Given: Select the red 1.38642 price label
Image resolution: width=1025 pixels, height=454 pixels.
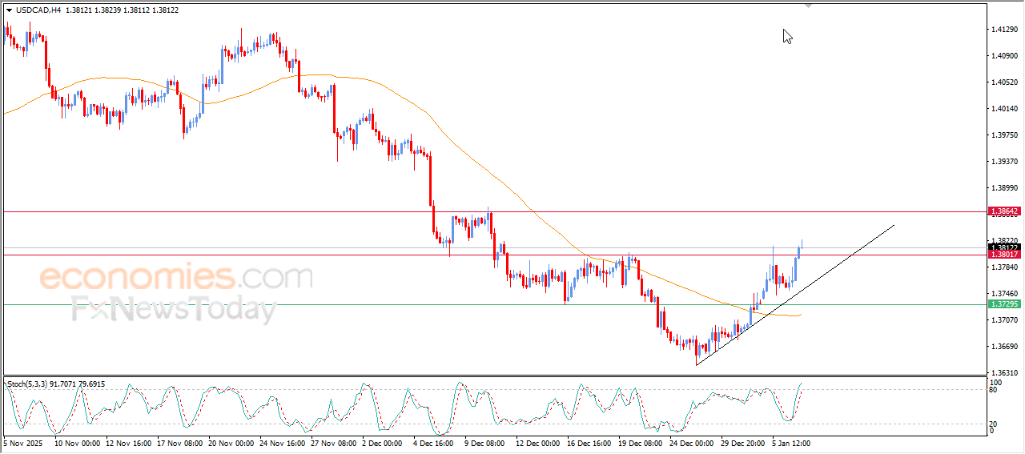Looking at the screenshot, I should [x=1004, y=212].
